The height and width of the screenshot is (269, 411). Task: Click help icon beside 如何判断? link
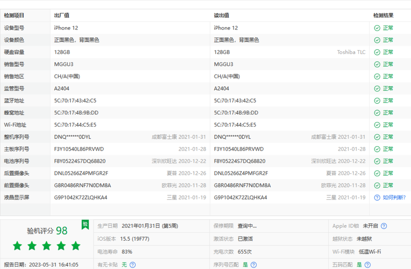click(x=377, y=197)
